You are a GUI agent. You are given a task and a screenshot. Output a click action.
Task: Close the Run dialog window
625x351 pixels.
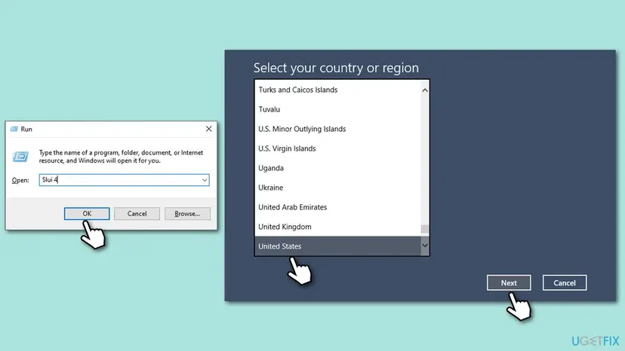209,129
